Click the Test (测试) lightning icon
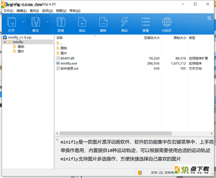Image resolution: width=216 pixels, height=178 pixels. coord(125,22)
